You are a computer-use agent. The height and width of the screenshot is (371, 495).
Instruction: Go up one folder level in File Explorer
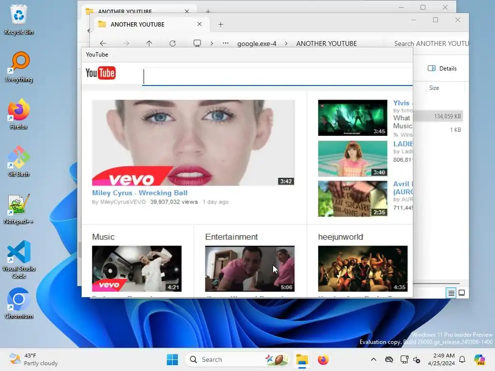pos(149,43)
